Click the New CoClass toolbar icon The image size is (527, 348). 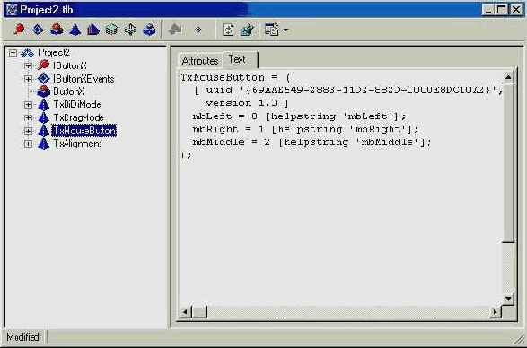[57, 30]
